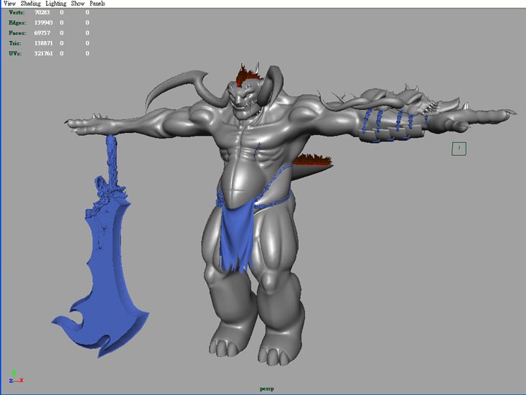
Task: Open the Lighting panel menu
Action: [x=56, y=4]
